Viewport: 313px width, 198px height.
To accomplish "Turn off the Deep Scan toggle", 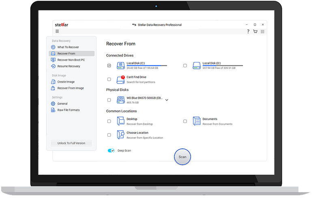I will (x=111, y=151).
